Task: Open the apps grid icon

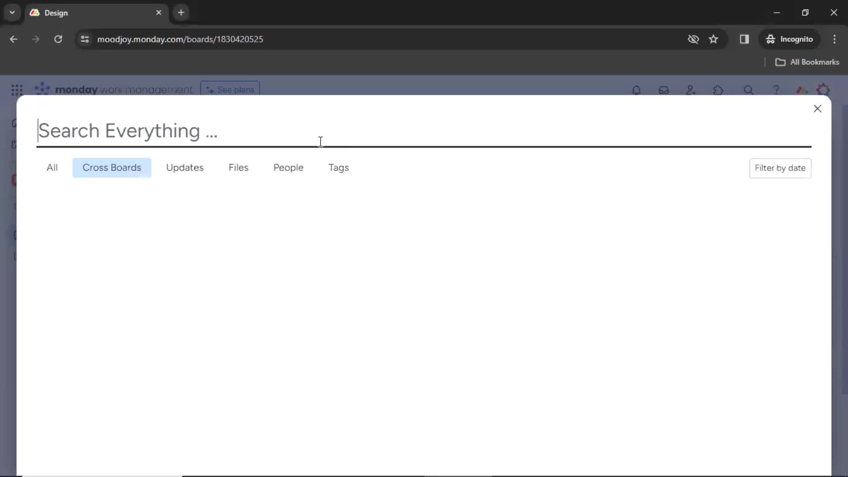Action: tap(16, 90)
